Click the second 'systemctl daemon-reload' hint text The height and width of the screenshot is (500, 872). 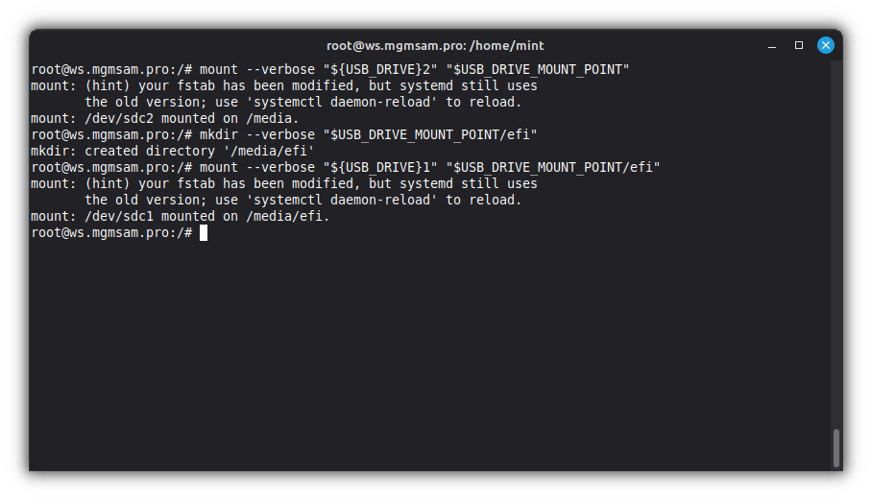[346, 201]
